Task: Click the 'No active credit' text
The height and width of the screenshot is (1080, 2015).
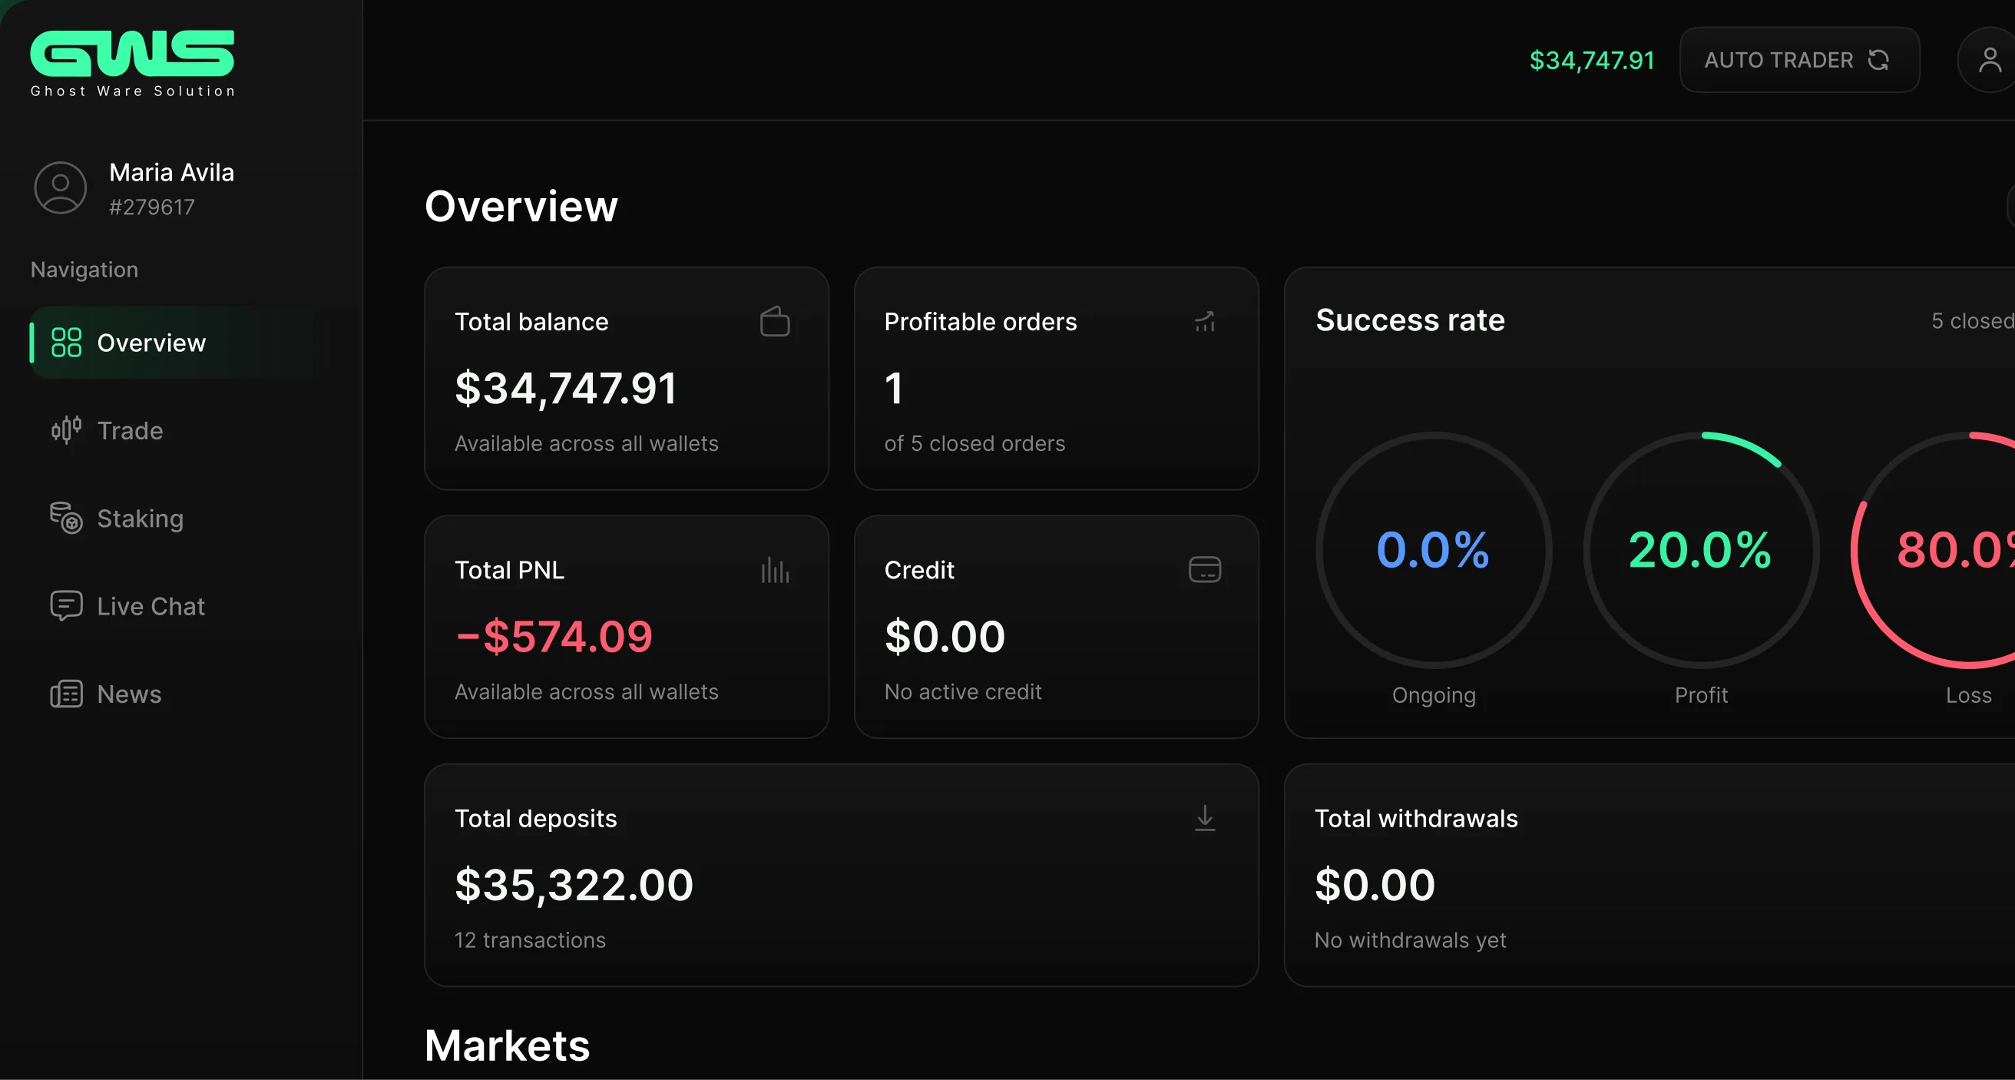Action: pos(963,692)
